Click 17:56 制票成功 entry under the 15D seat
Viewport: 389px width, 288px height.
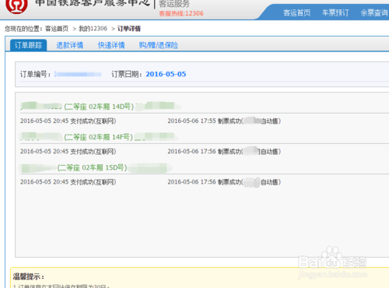(x=224, y=182)
